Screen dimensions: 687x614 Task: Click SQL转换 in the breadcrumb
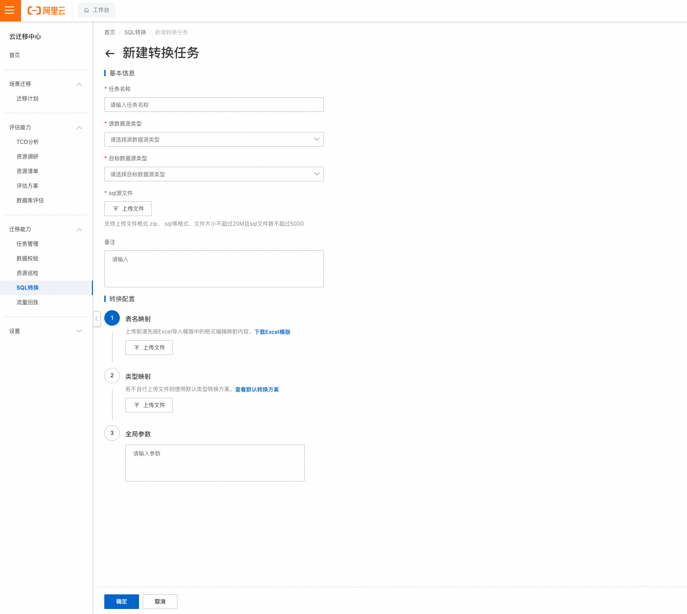pyautogui.click(x=135, y=32)
